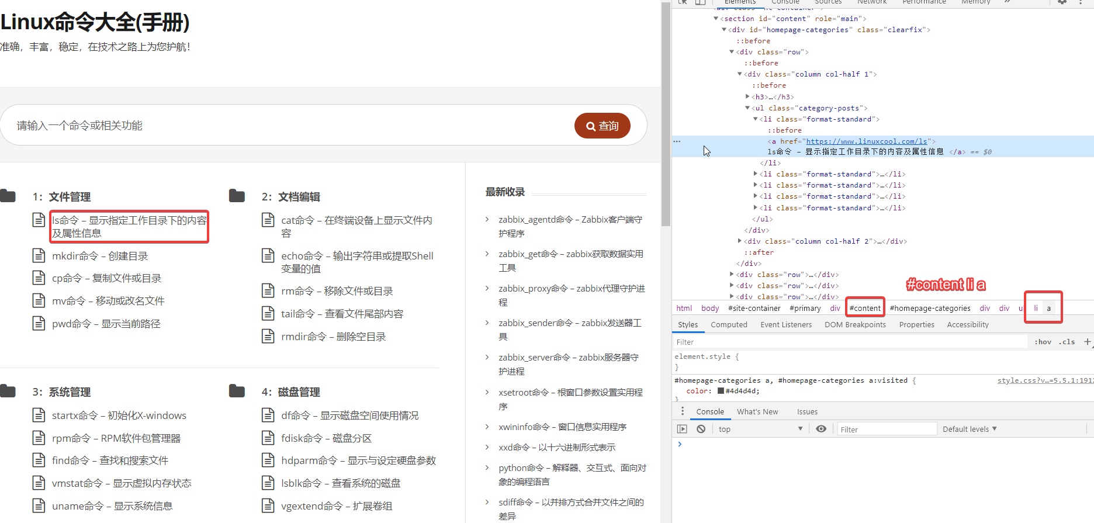Viewport: 1094px width, 523px height.
Task: Open the 文件管理 category heading
Action: 70,197
